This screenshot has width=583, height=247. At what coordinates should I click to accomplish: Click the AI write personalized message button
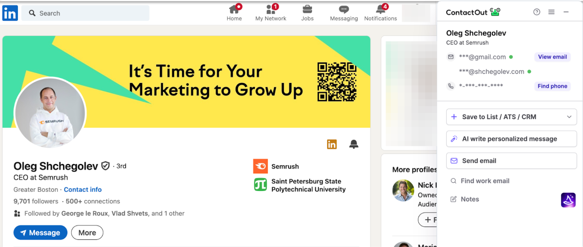(x=511, y=139)
